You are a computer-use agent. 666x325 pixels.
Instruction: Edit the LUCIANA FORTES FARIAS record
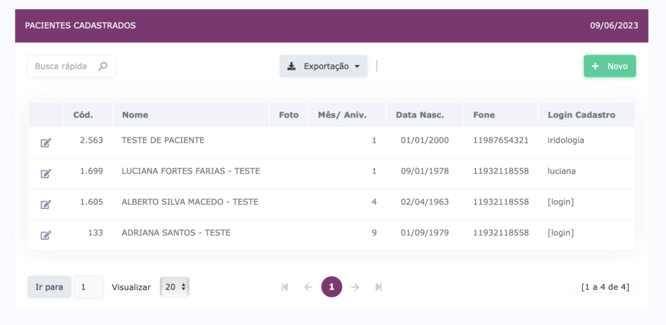[46, 173]
